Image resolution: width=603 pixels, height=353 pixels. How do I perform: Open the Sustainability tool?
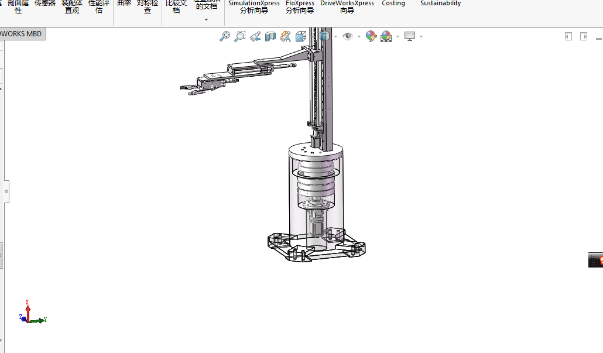pyautogui.click(x=440, y=4)
